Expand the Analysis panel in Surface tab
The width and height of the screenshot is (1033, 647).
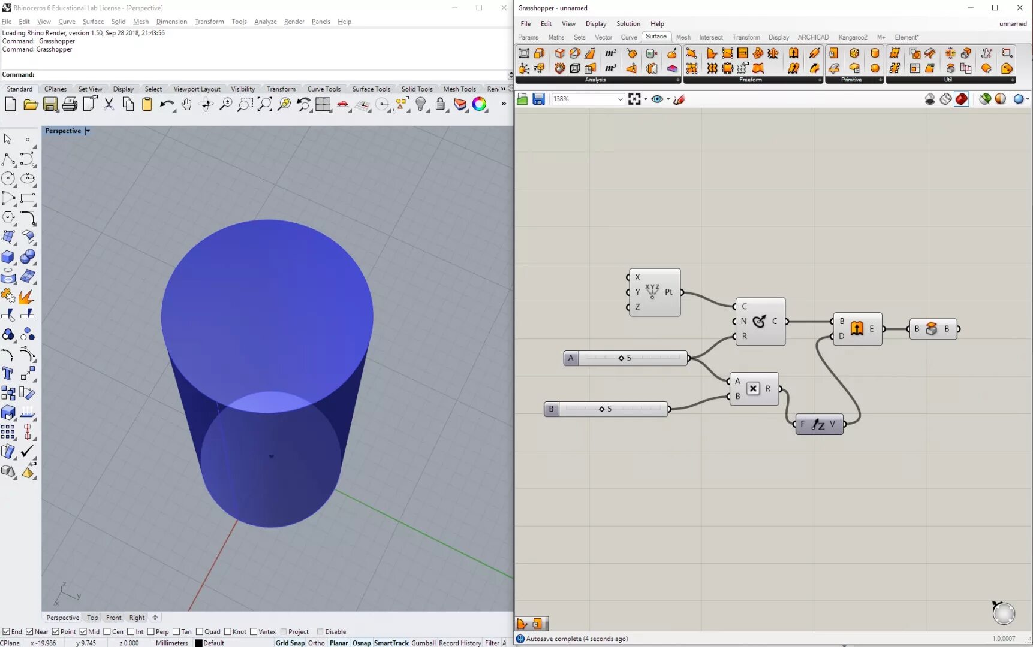[678, 80]
